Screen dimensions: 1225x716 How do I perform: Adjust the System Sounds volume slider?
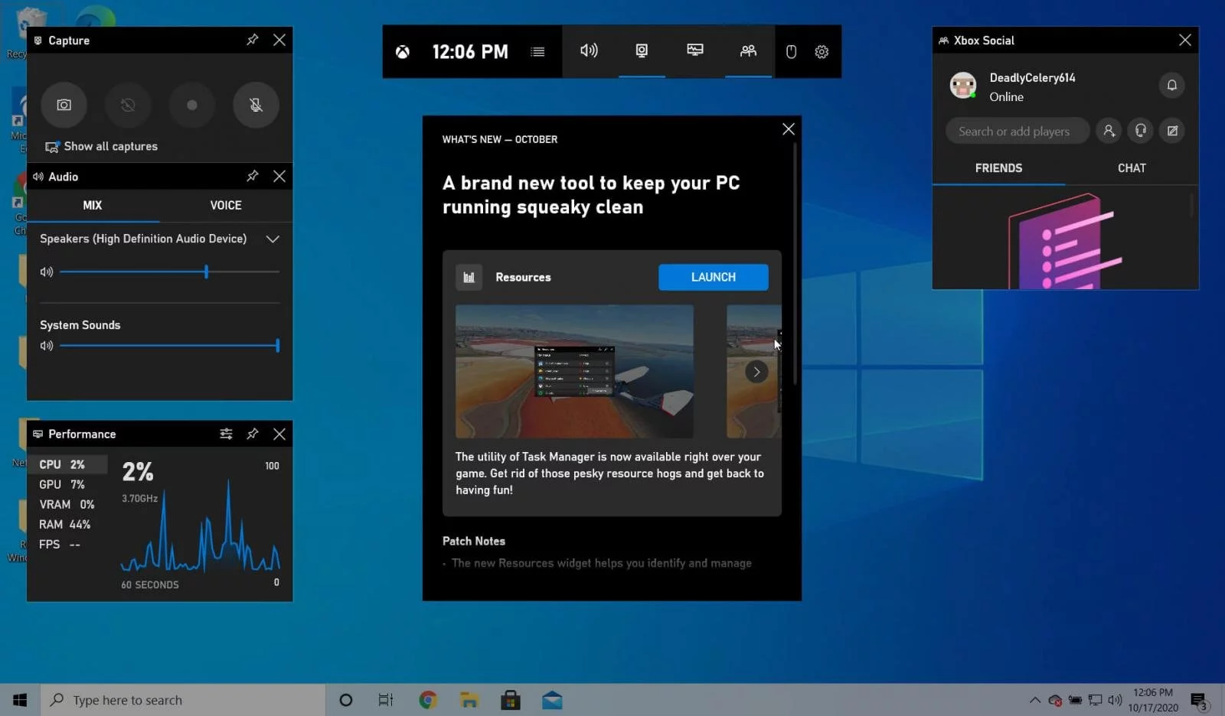point(169,346)
